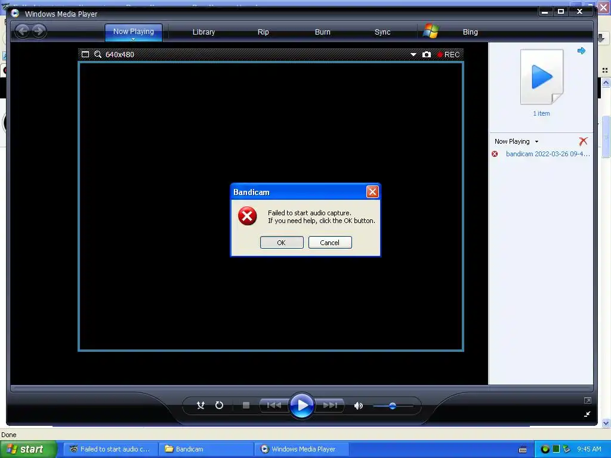
Task: Click the media file play thumbnail
Action: coord(542,77)
